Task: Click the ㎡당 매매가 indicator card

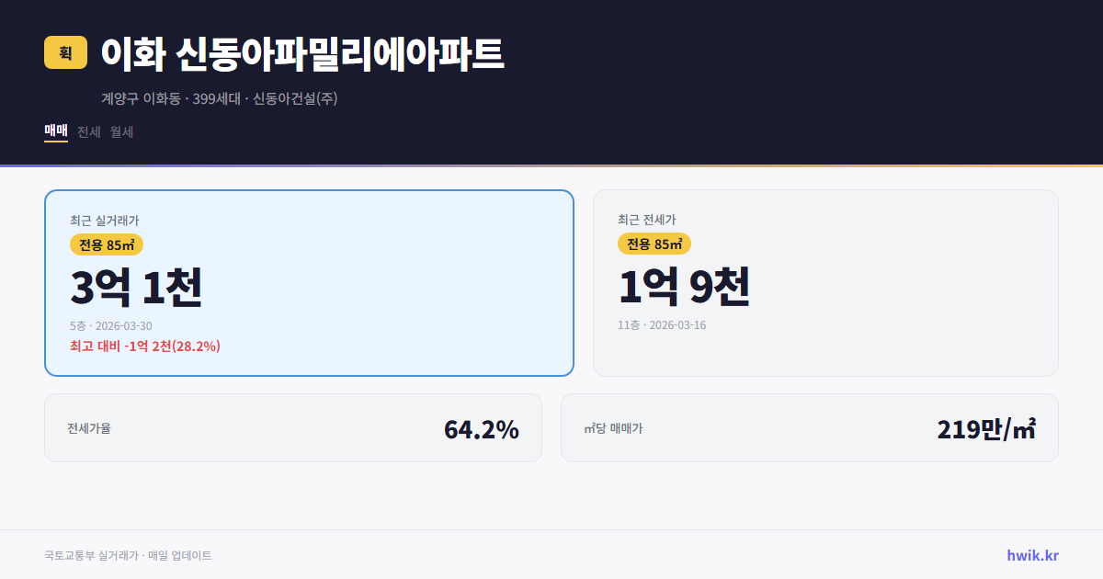Action: [809, 427]
